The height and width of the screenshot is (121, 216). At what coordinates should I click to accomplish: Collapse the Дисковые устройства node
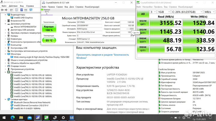click(x=5, y=24)
